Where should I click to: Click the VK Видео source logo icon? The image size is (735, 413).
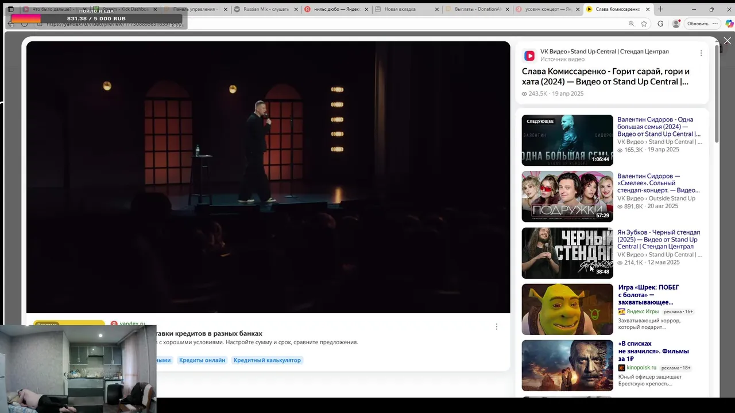coord(529,56)
